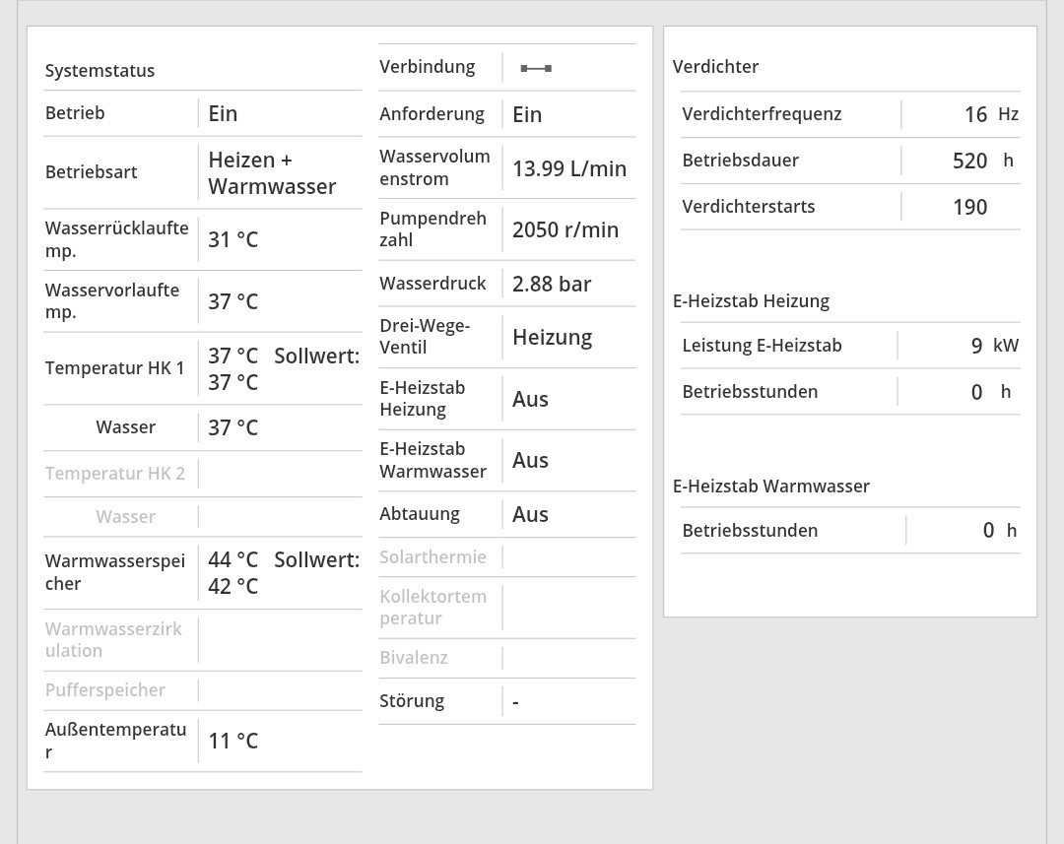Screen dimensions: 1064x844
Task: Click the Verbindung connection status icon
Action: tap(536, 68)
